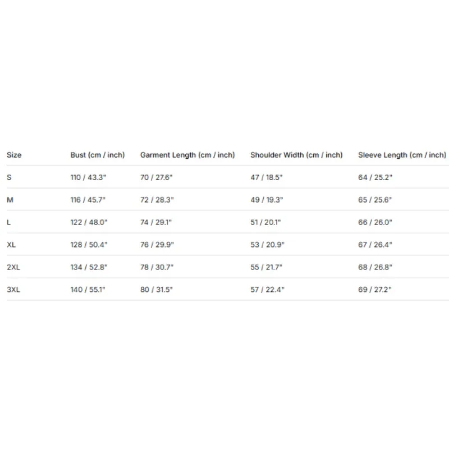Screen dimensions: 449x449
Task: Click the Sleeve Length column header
Action: (402, 155)
